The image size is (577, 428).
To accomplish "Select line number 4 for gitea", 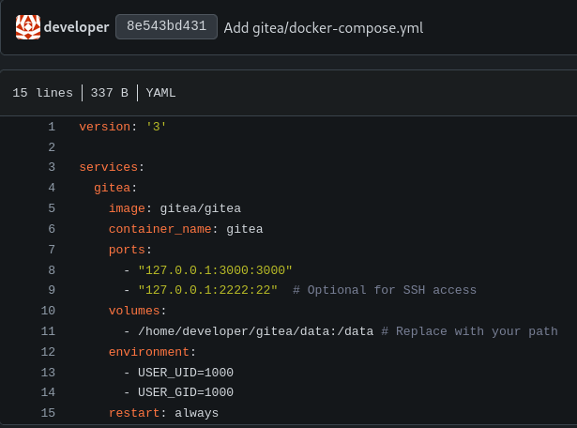I will click(x=52, y=188).
